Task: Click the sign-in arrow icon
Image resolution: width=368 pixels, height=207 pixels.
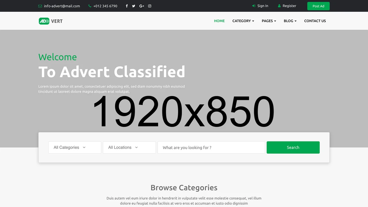Action: click(x=254, y=6)
